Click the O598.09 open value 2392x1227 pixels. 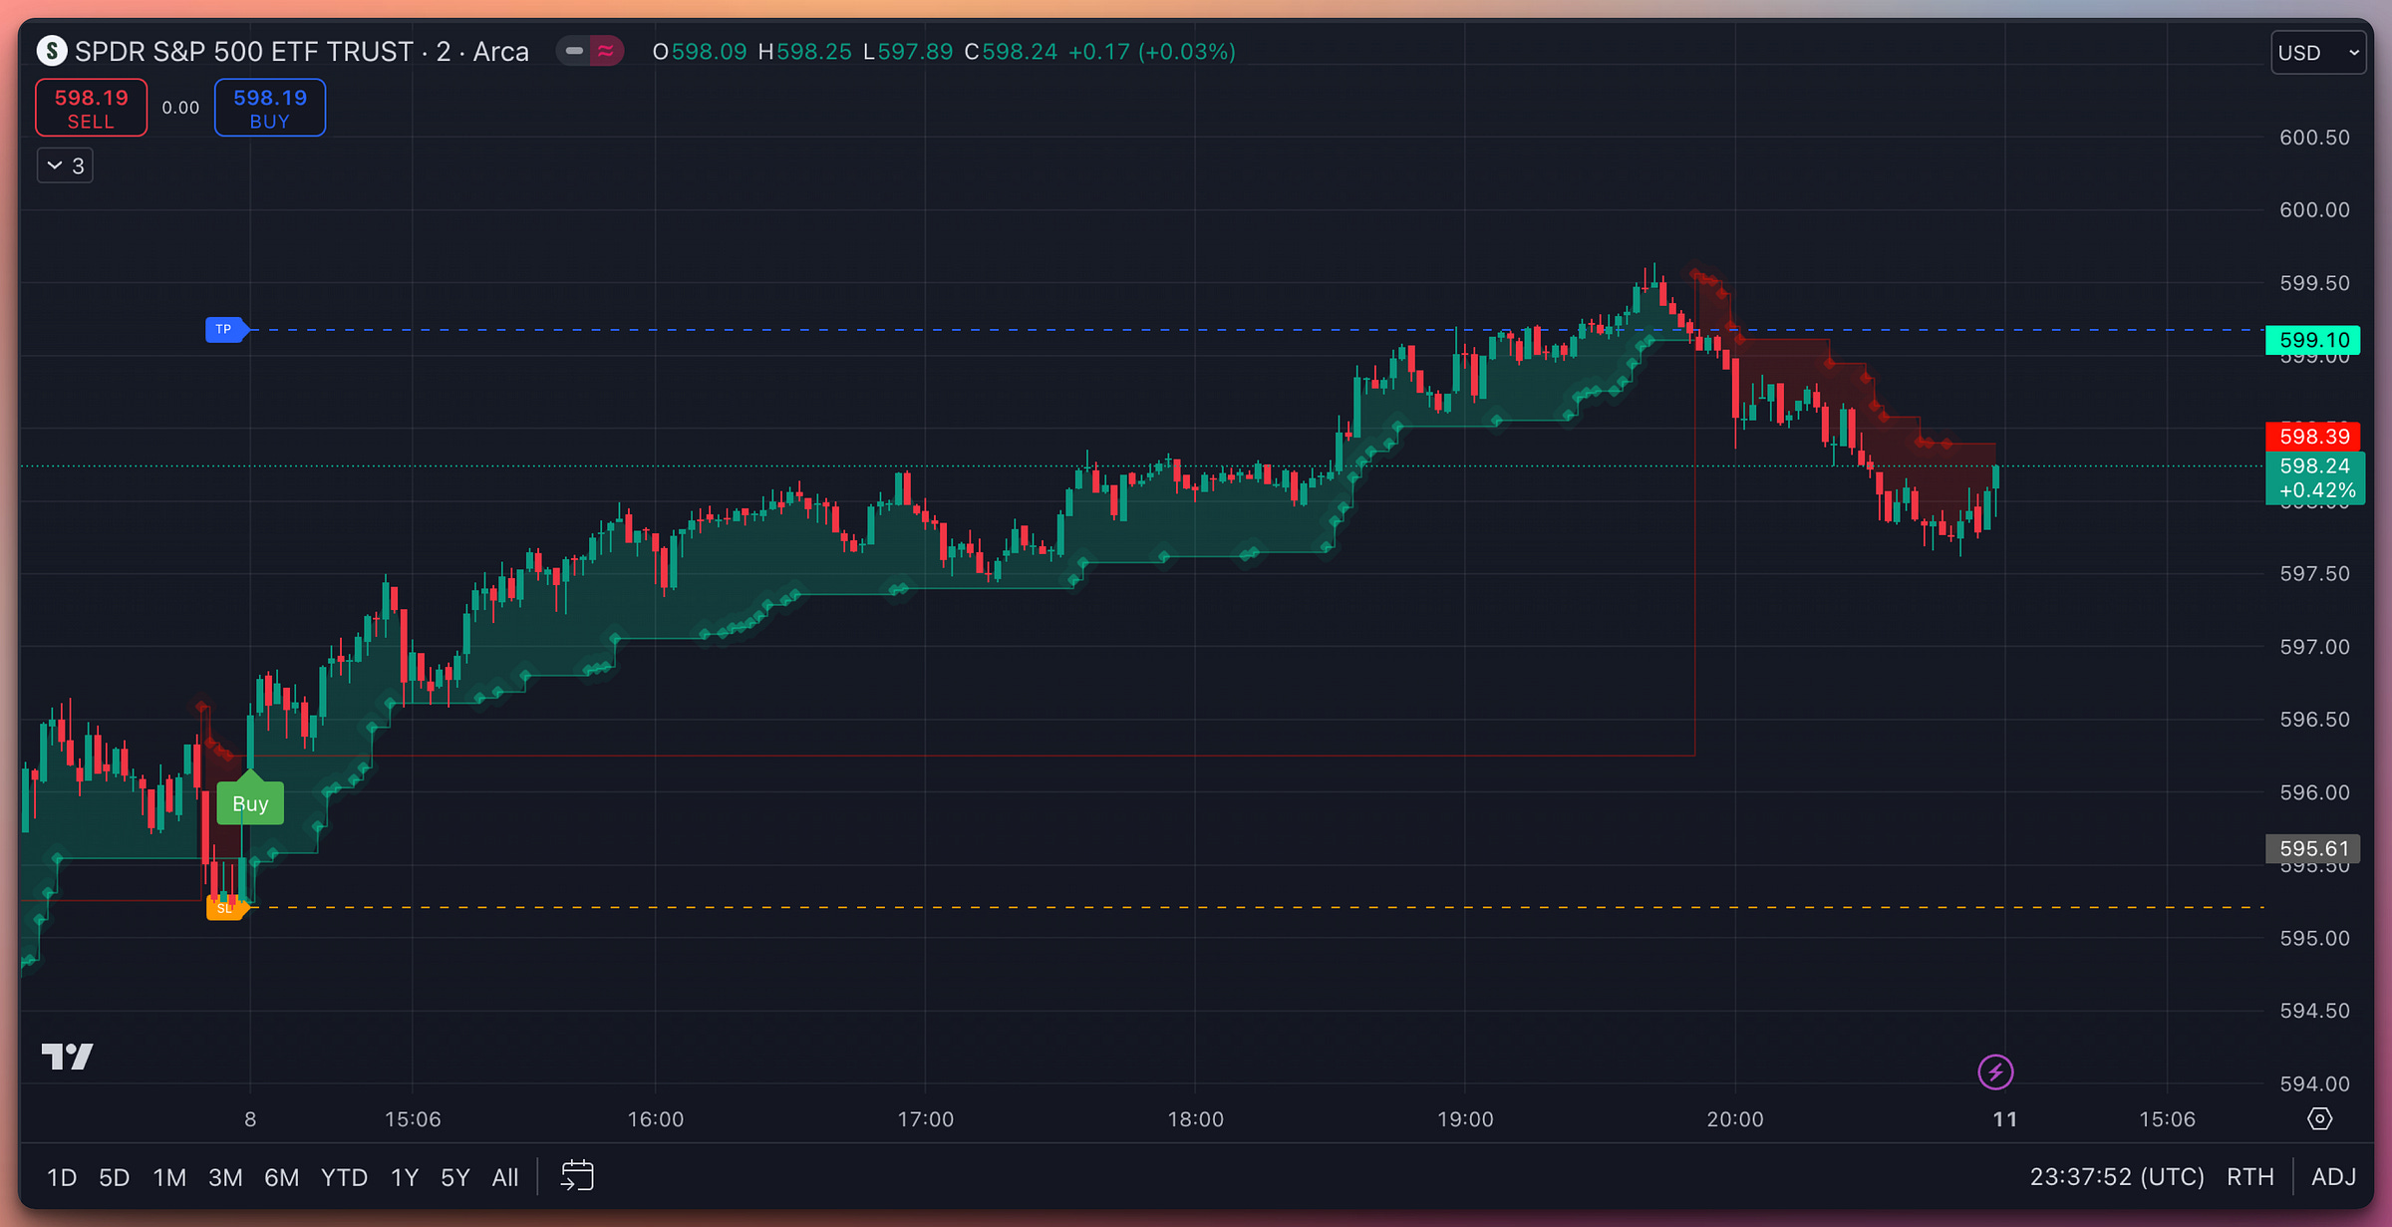click(700, 52)
